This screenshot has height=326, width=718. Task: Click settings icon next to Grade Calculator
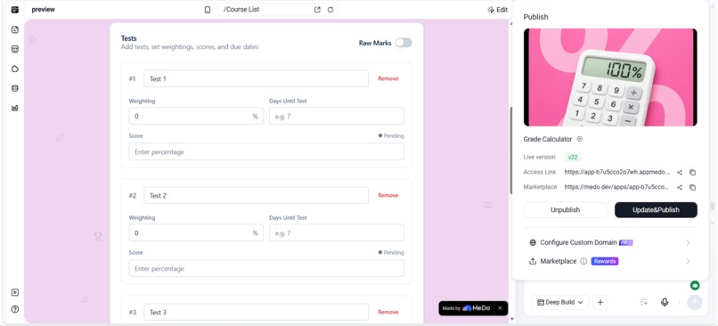coord(580,139)
